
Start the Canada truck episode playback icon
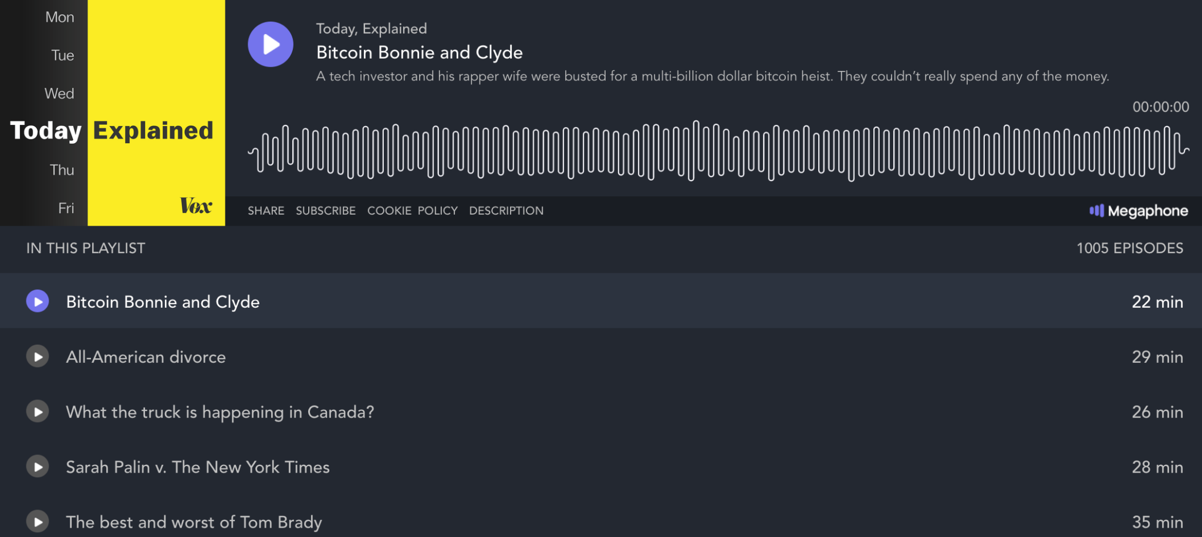click(38, 412)
